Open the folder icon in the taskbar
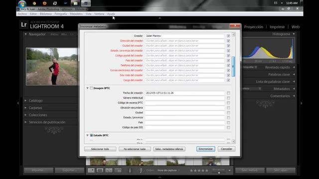This screenshot has height=179, width=319. (x=75, y=3)
